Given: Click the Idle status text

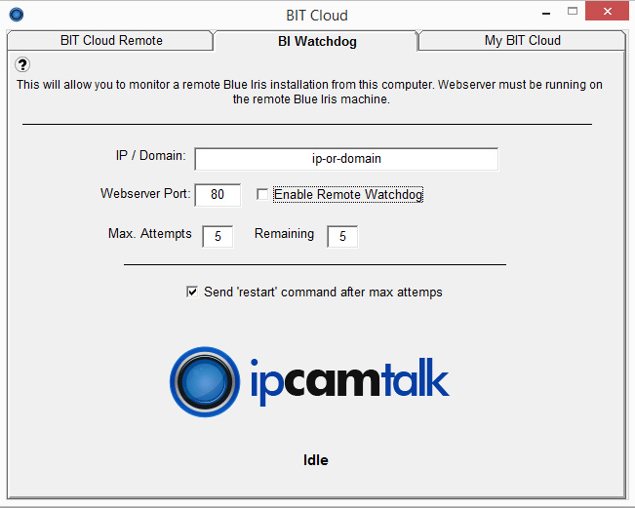Looking at the screenshot, I should click(x=316, y=460).
